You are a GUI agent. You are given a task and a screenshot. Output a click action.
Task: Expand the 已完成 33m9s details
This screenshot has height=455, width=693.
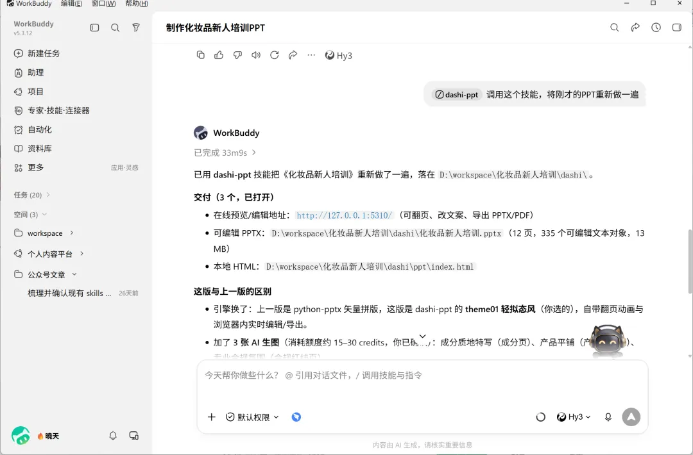(x=225, y=153)
